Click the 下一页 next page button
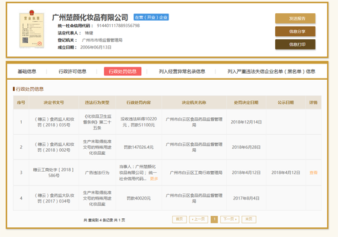 pyautogui.click(x=230, y=219)
